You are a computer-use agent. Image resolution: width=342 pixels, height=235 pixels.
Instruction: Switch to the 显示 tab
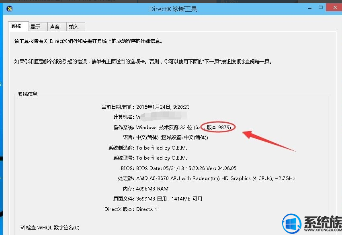coord(38,27)
